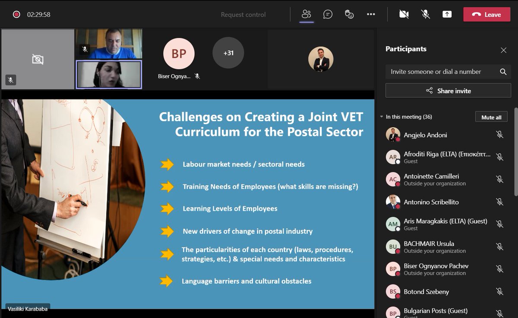Open the reactions and raise hand icon
This screenshot has width=518, height=318.
pos(349,14)
